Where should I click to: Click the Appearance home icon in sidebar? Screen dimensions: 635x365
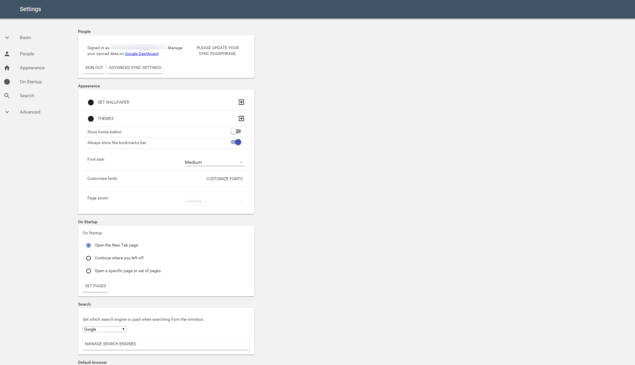[x=7, y=68]
